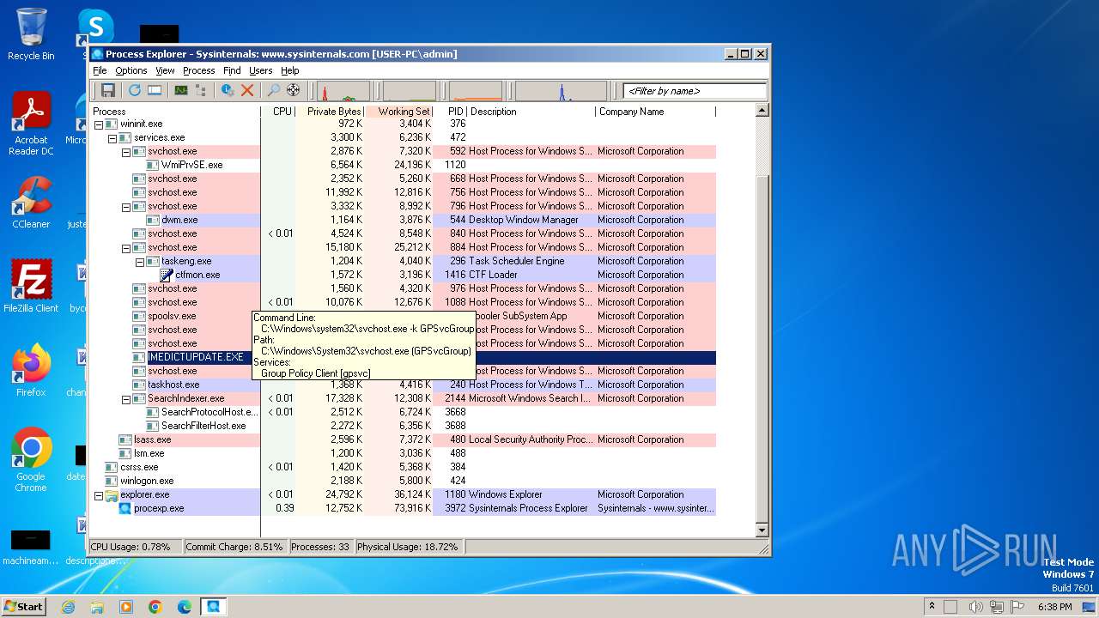Open the Users menu
Viewport: 1099px width, 618px height.
[260, 70]
